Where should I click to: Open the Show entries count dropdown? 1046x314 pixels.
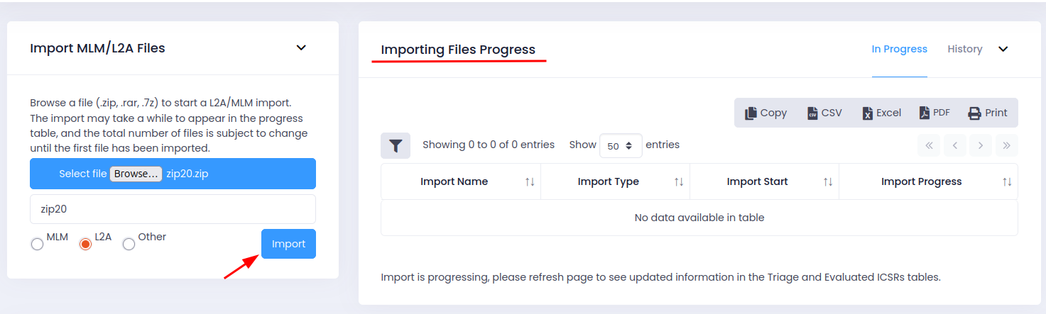click(621, 145)
